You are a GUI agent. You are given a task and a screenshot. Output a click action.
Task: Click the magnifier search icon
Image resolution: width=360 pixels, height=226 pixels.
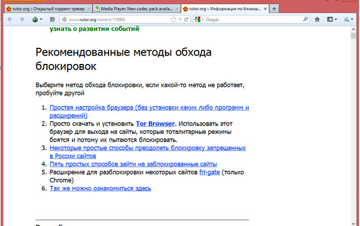pyautogui.click(x=305, y=19)
